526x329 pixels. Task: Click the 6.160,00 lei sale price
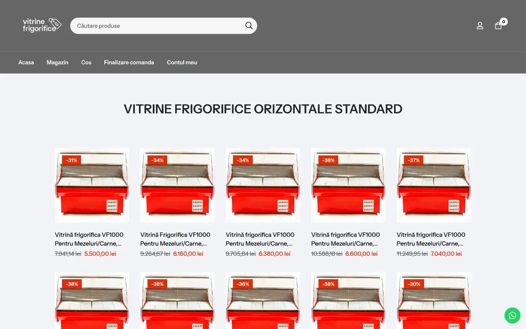click(188, 254)
